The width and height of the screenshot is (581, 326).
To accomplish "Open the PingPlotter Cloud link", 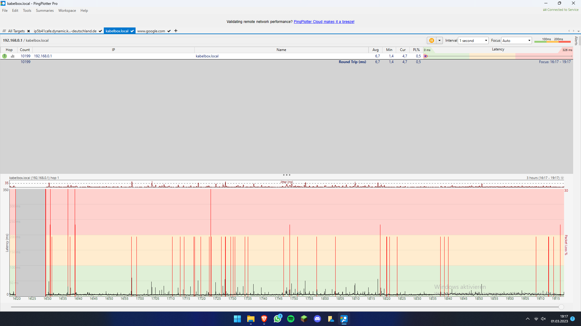I will tap(324, 21).
